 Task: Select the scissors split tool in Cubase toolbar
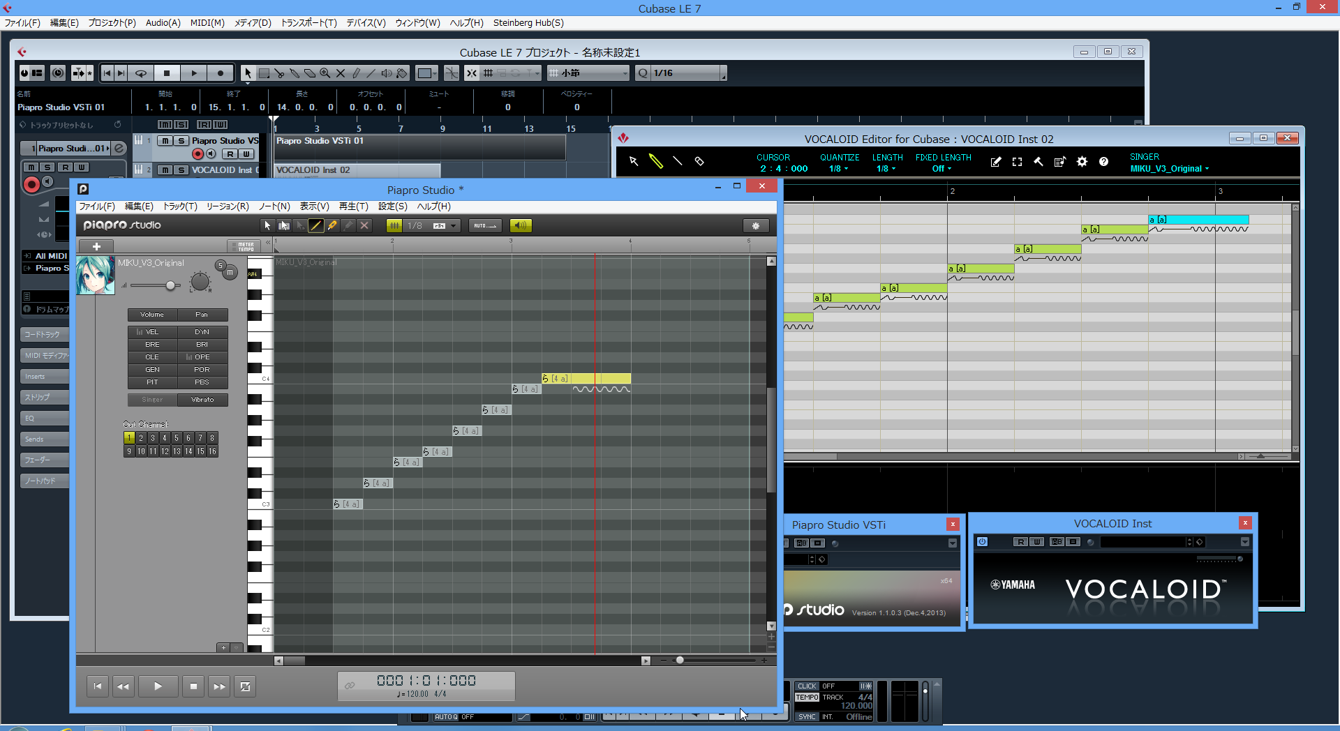pos(279,73)
